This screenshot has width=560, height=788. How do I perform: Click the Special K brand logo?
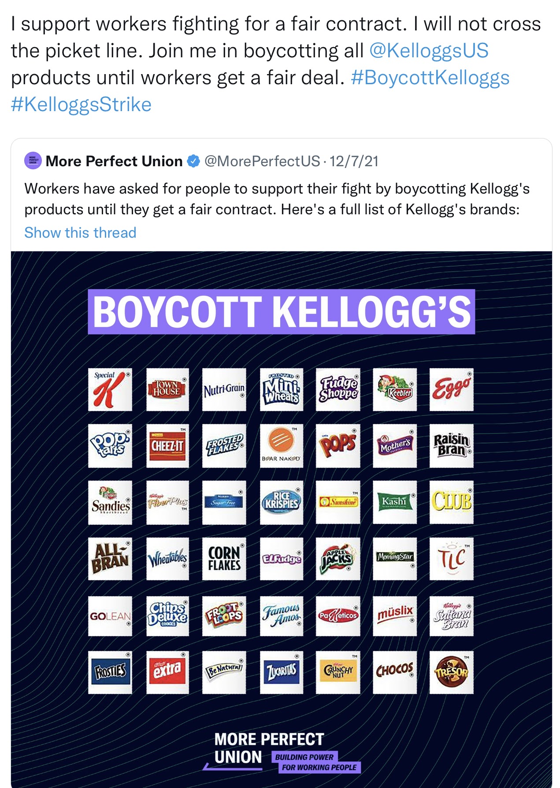point(110,389)
